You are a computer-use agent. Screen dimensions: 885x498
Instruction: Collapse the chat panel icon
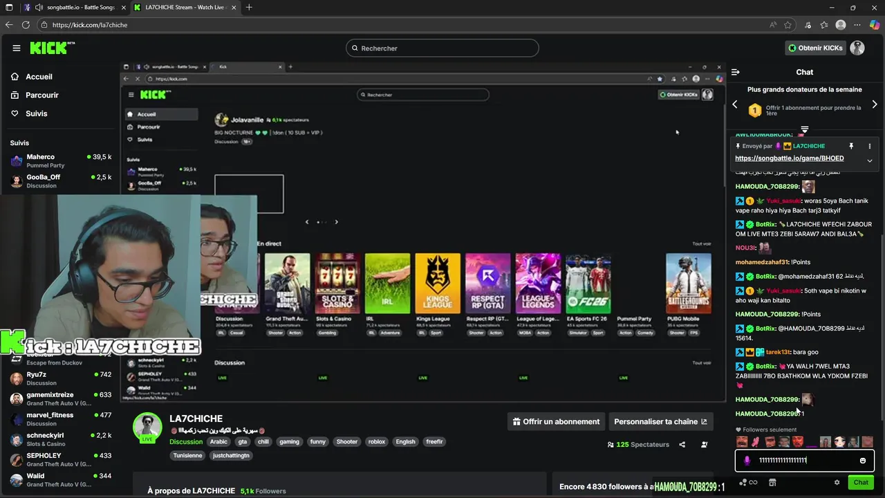click(x=736, y=72)
